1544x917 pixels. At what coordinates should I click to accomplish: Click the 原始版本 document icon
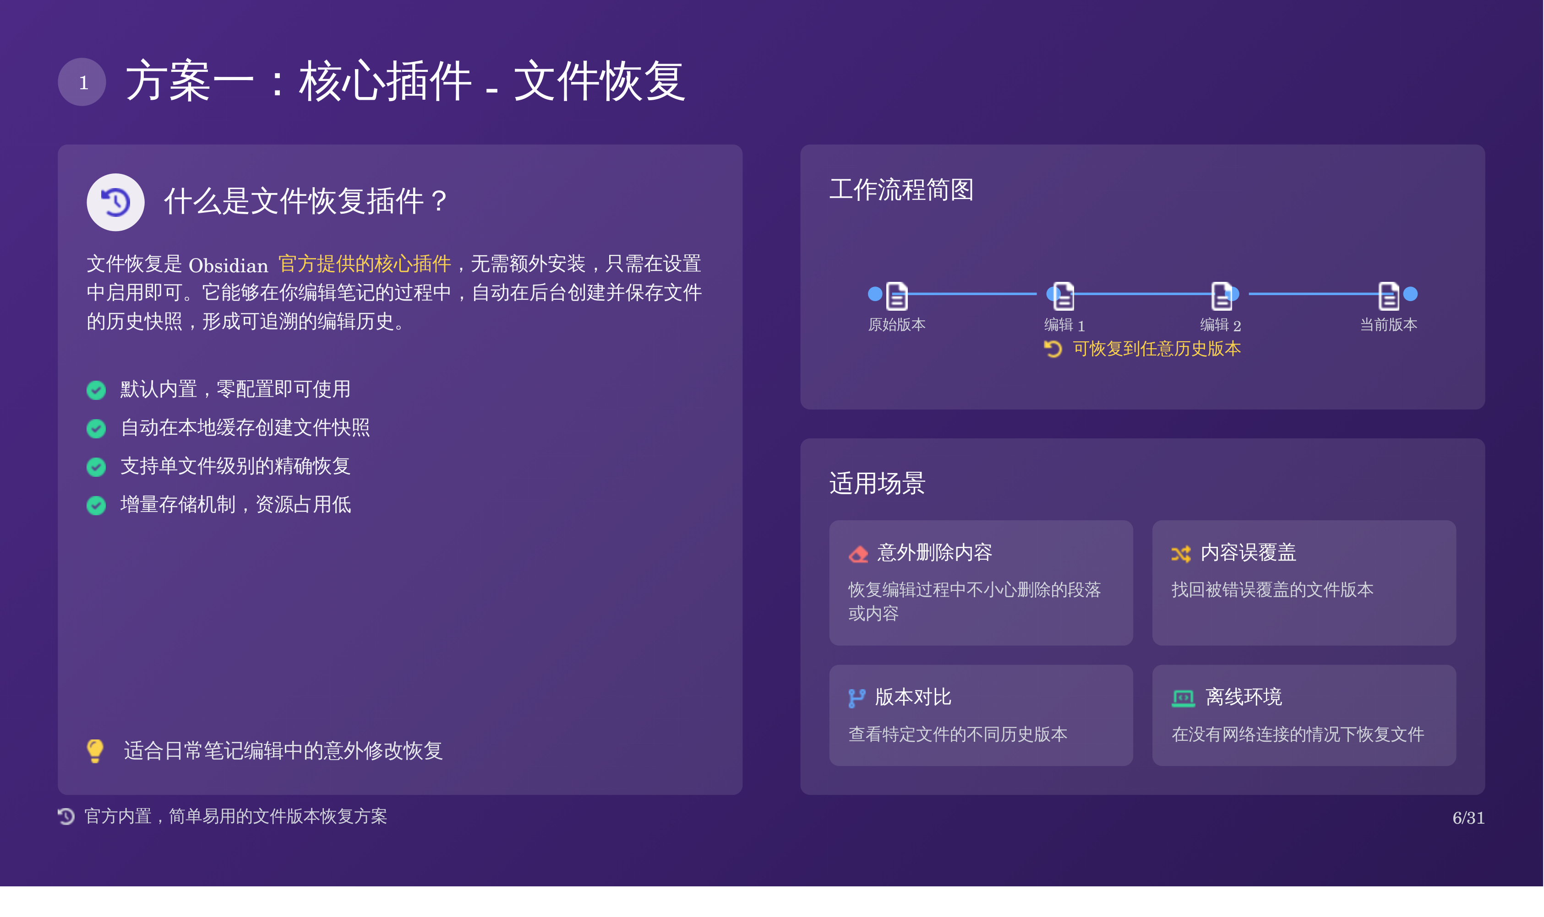(897, 296)
